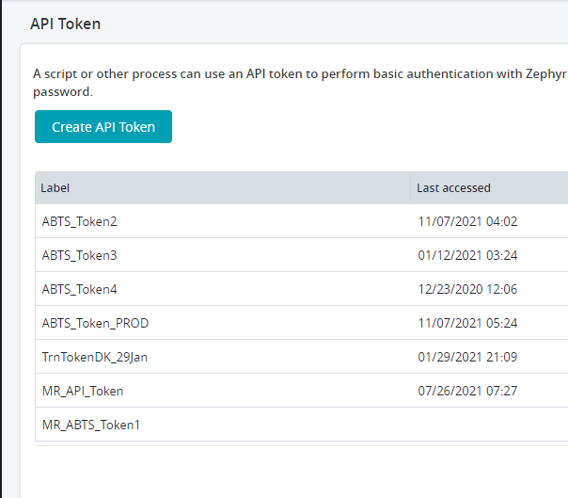Click the empty last accessed cell for MR_ABTS_Token1
The width and height of the screenshot is (568, 498).
click(489, 426)
